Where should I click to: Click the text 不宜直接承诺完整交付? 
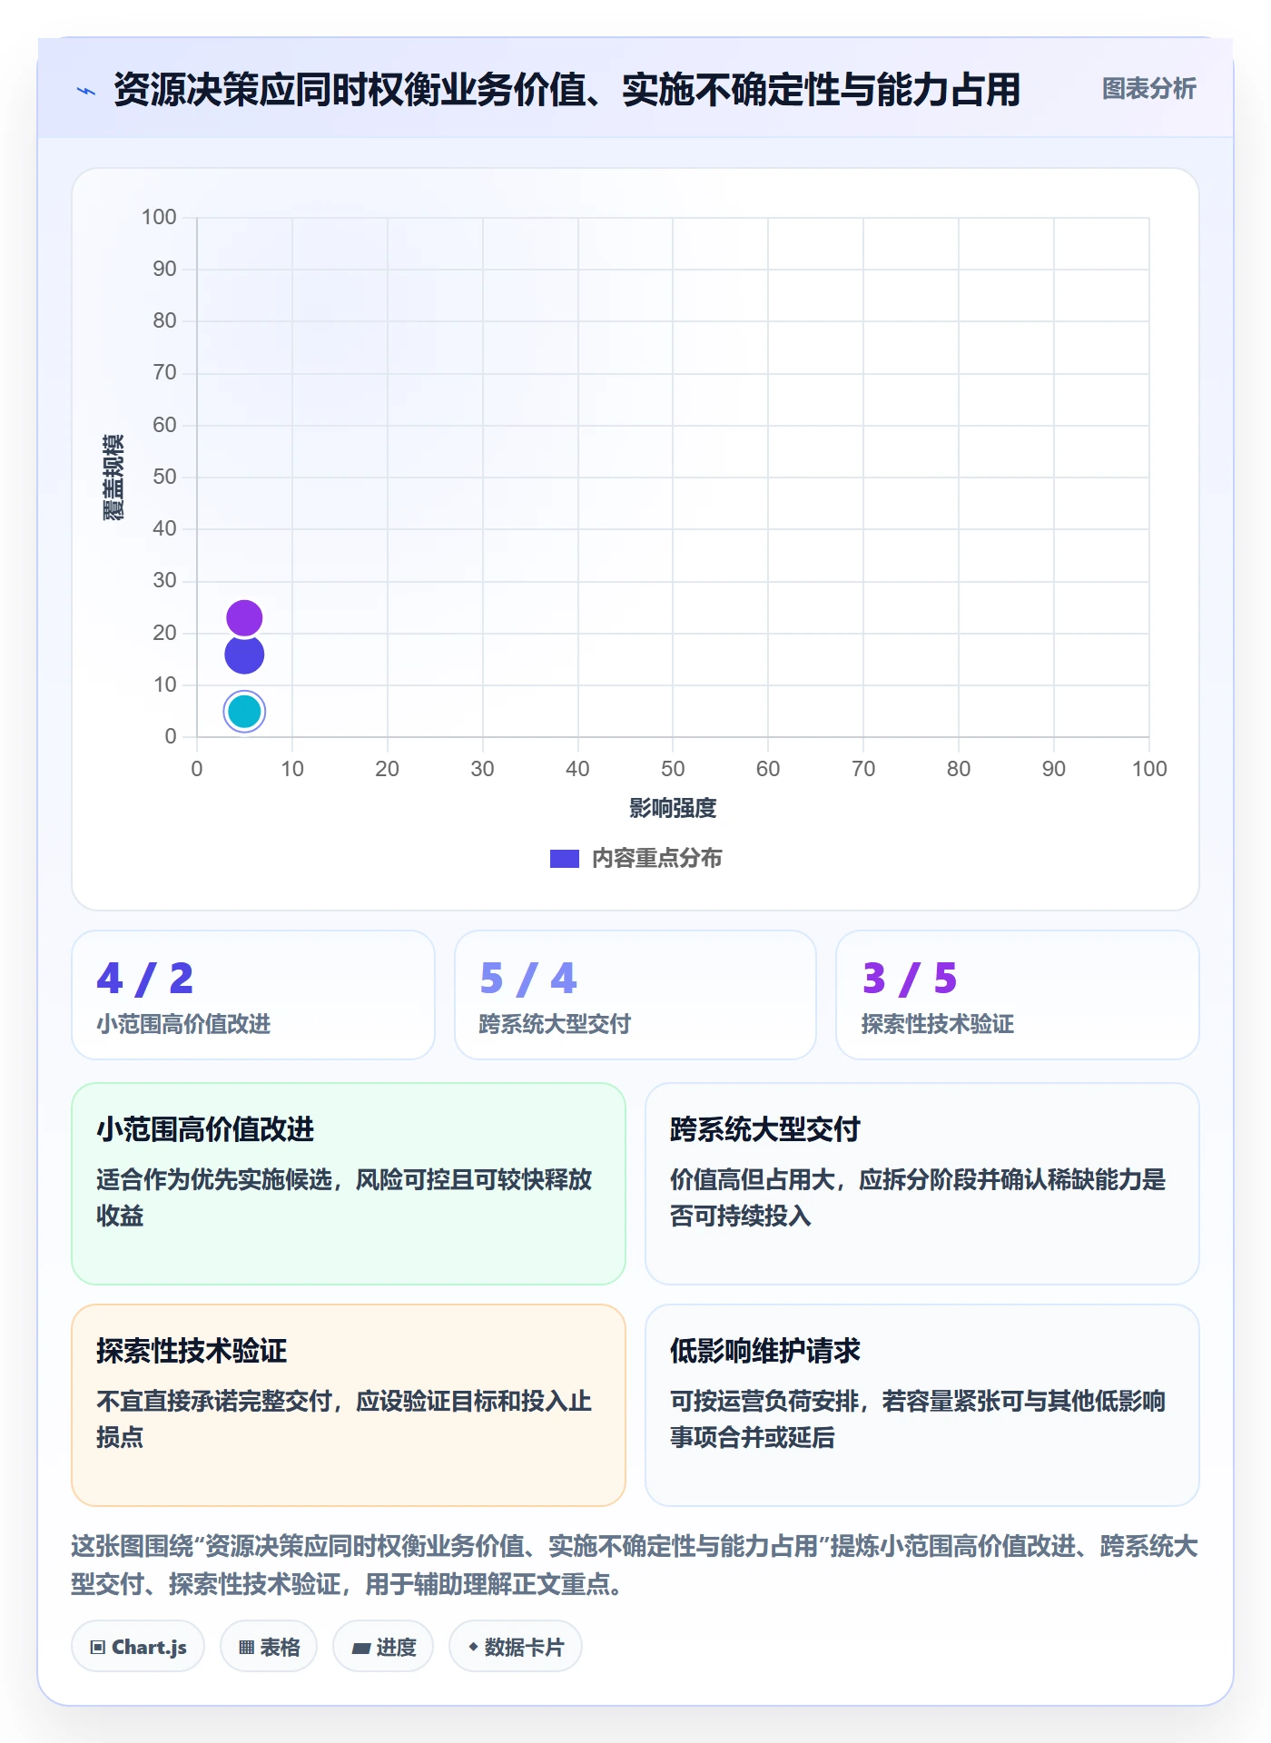point(214,1401)
